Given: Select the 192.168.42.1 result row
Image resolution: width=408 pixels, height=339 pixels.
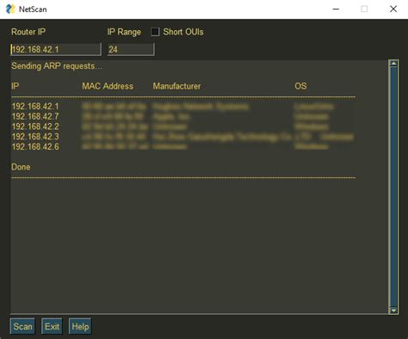Looking at the screenshot, I should point(183,107).
